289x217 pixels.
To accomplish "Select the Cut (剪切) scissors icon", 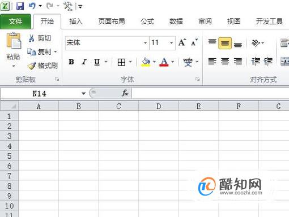I will pyautogui.click(x=31, y=38).
